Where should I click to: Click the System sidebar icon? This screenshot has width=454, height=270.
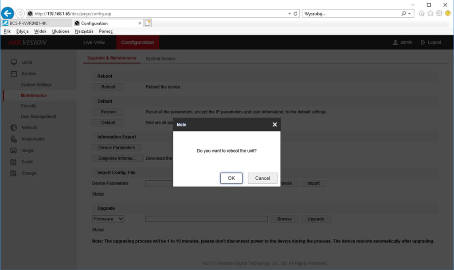tap(13, 73)
